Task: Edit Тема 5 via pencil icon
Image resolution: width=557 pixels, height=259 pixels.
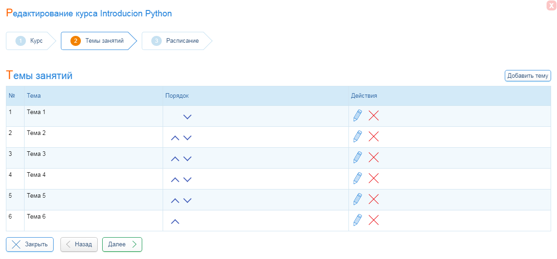Action: coord(358,199)
